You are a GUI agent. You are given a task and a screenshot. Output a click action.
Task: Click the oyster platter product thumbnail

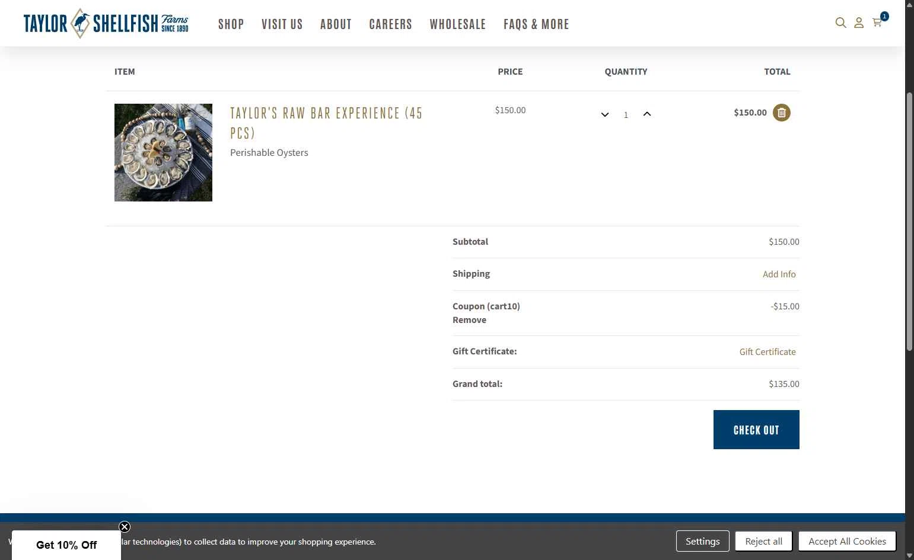(163, 152)
